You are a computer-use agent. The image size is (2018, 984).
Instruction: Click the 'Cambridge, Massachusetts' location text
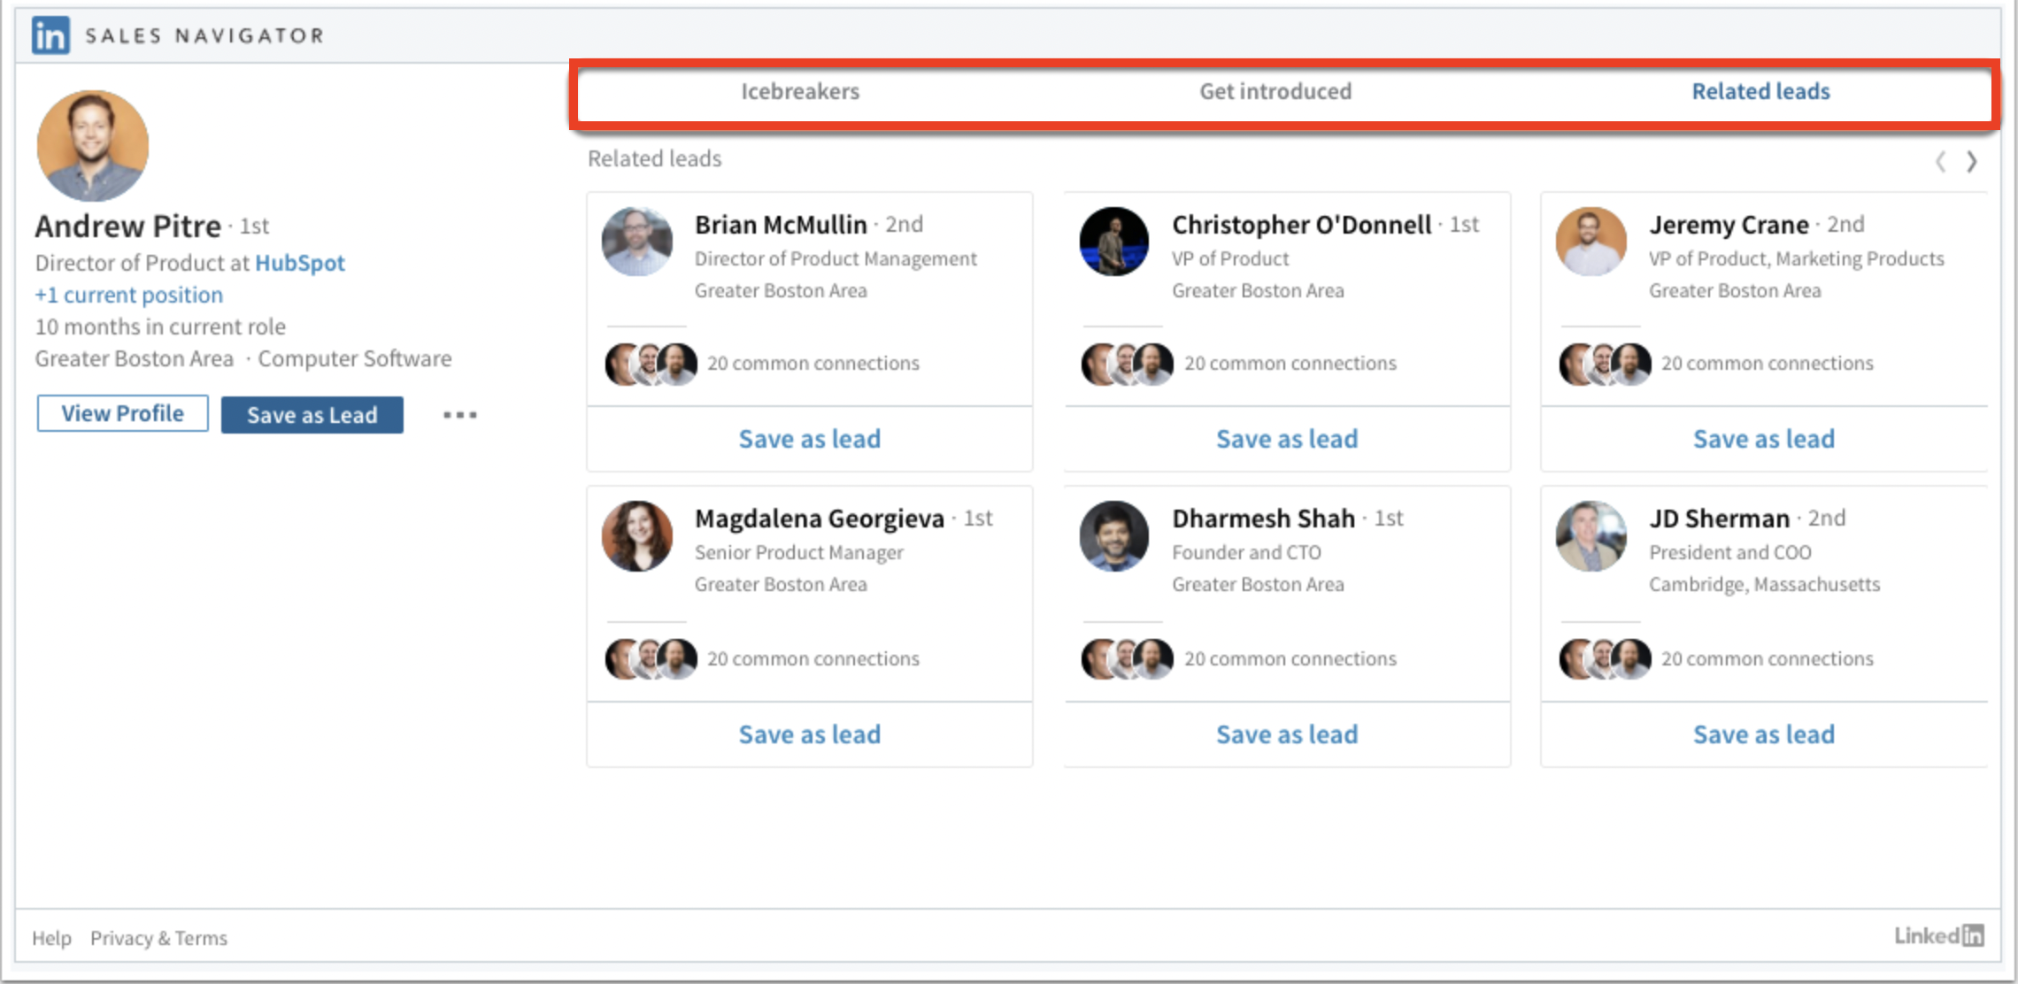pyautogui.click(x=1765, y=584)
